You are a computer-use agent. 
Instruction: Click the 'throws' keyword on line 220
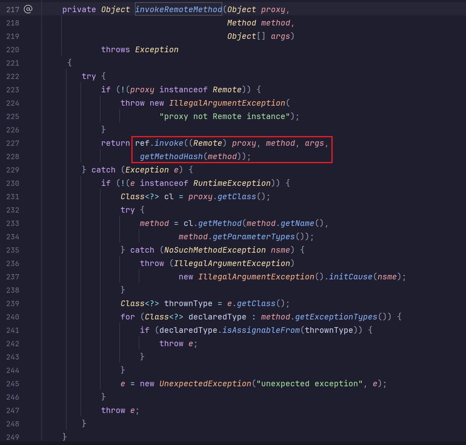pyautogui.click(x=115, y=49)
